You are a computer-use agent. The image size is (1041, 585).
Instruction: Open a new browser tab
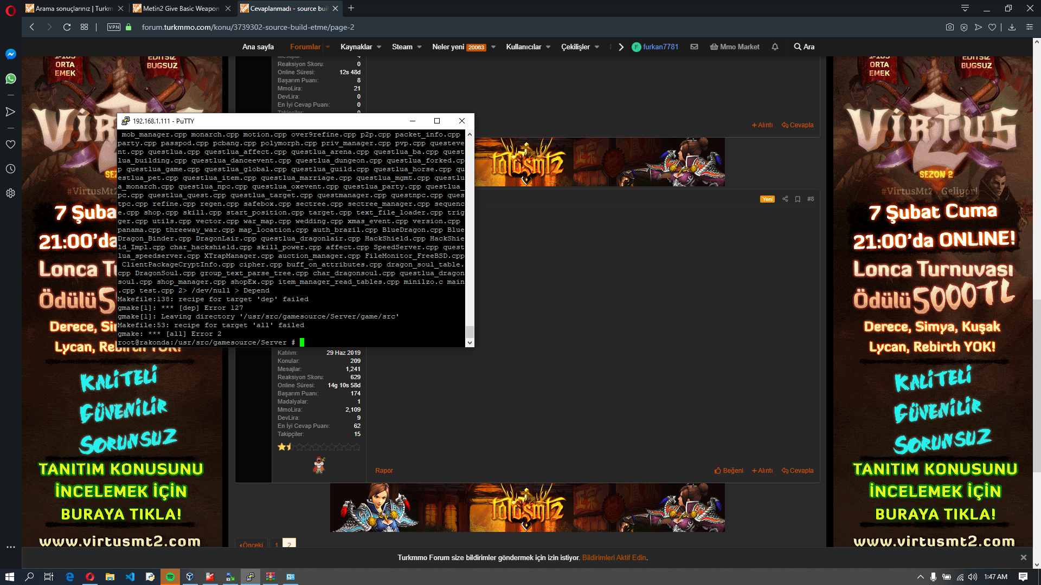[351, 8]
